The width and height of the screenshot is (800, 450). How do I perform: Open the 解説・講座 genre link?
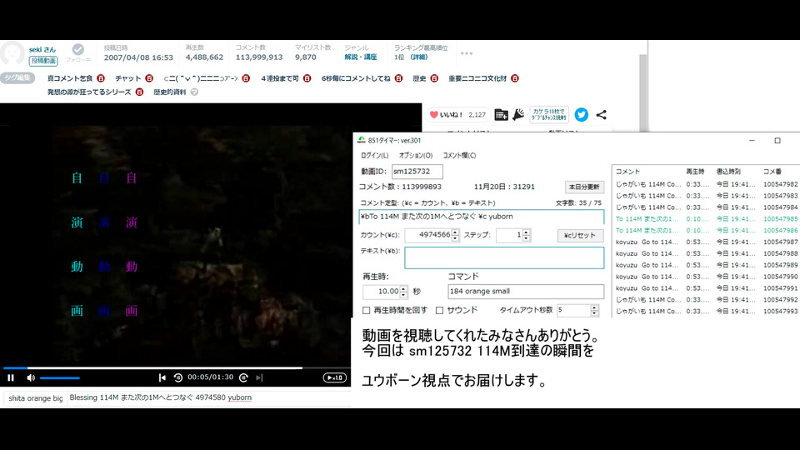[x=360, y=57]
